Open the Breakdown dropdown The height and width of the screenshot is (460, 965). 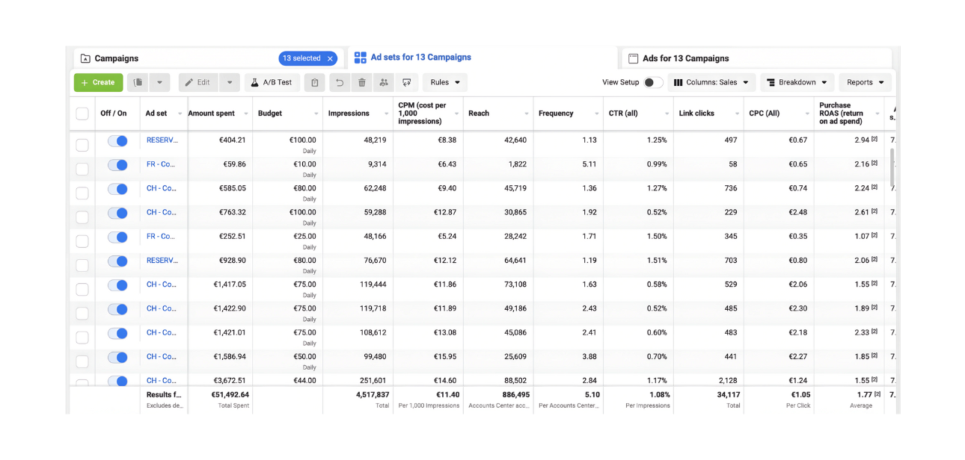tap(797, 82)
